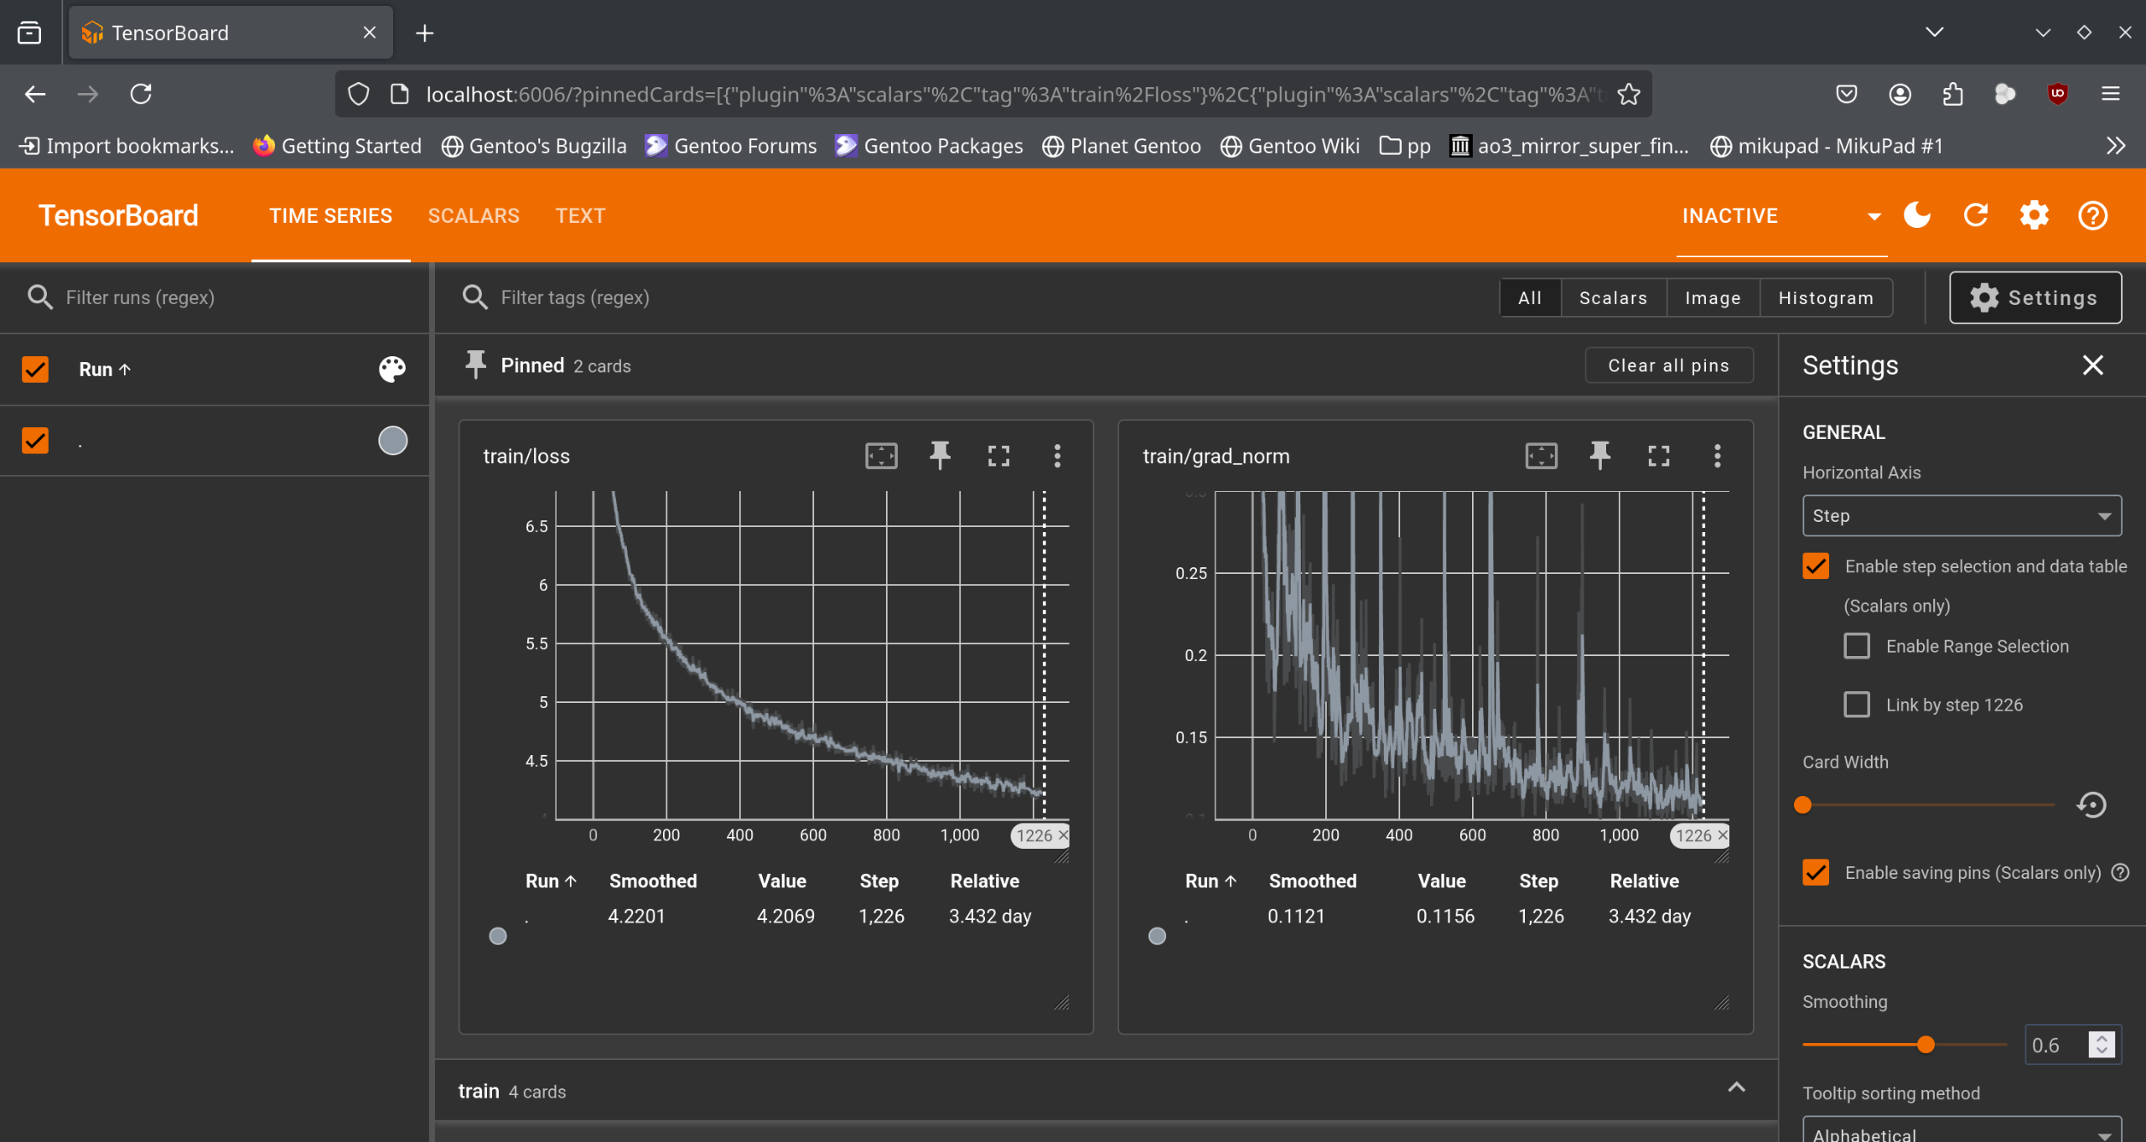Open INACTIVE plugins dropdown

(x=1781, y=215)
